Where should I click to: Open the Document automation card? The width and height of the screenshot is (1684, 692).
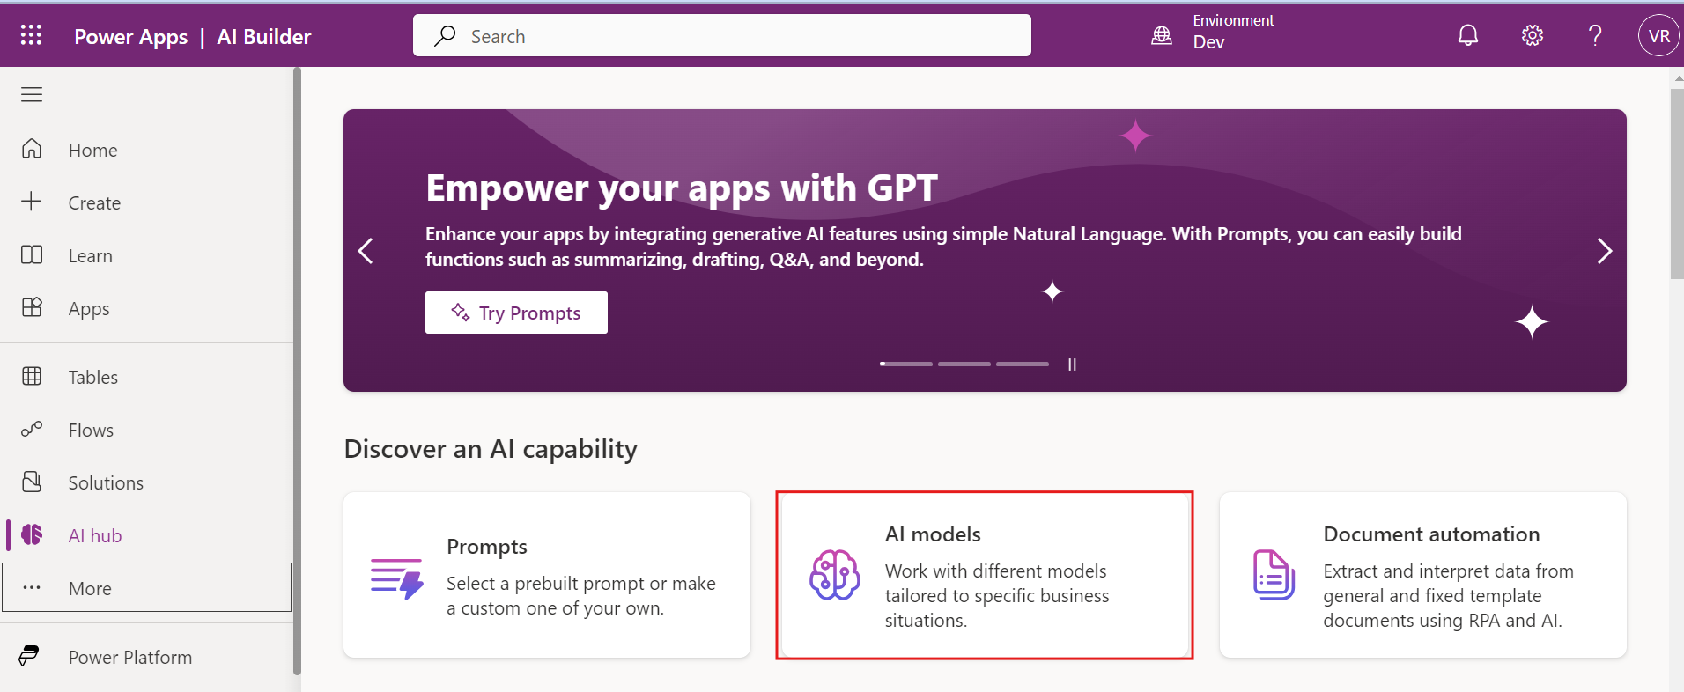click(x=1422, y=575)
